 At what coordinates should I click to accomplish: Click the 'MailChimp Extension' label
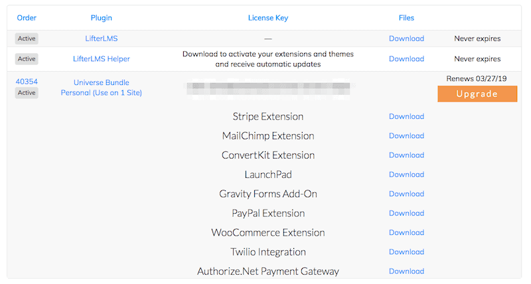(x=268, y=136)
